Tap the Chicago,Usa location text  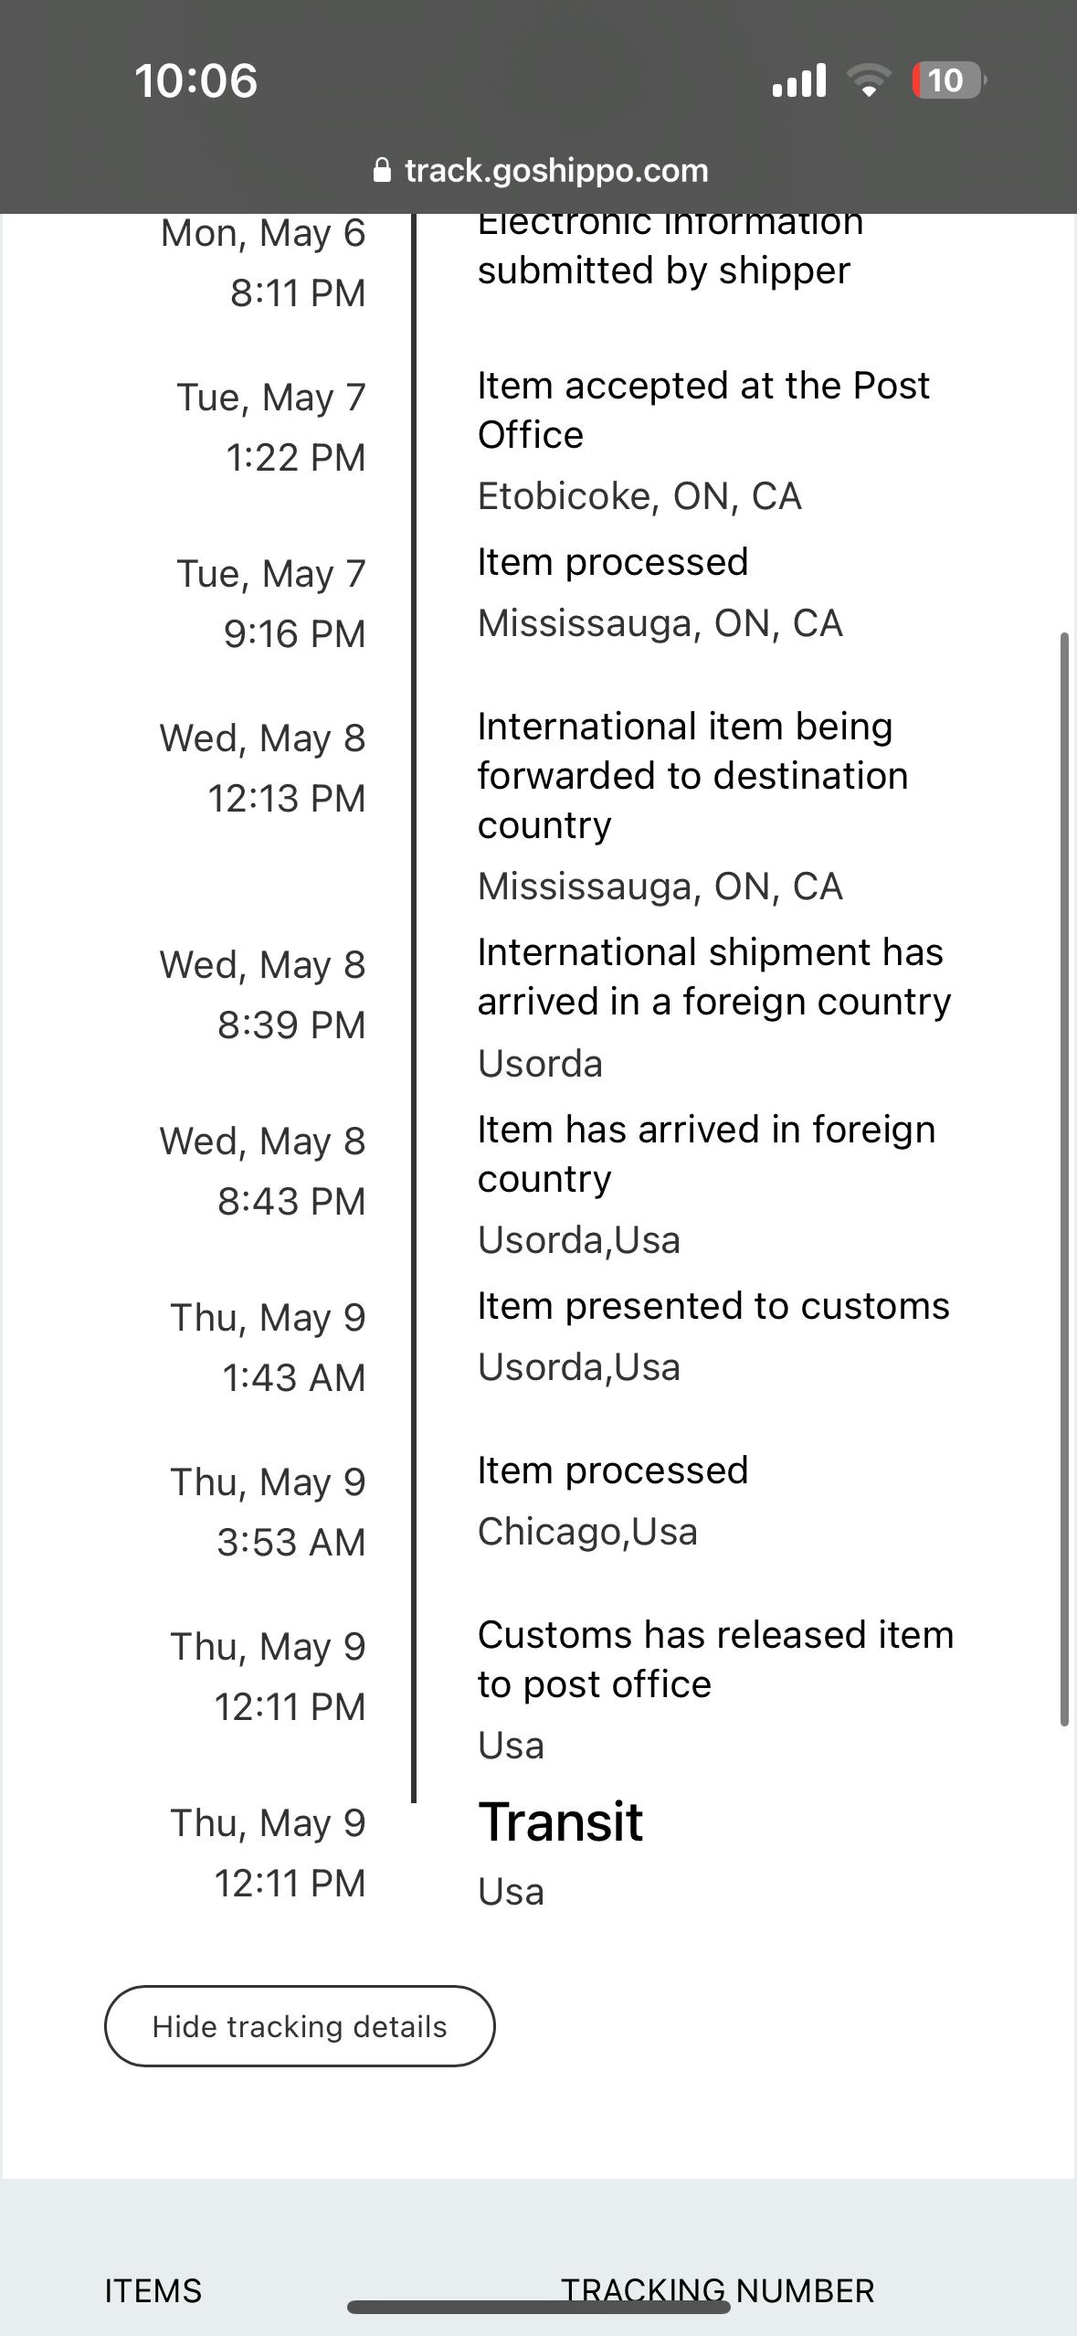pos(587,1532)
